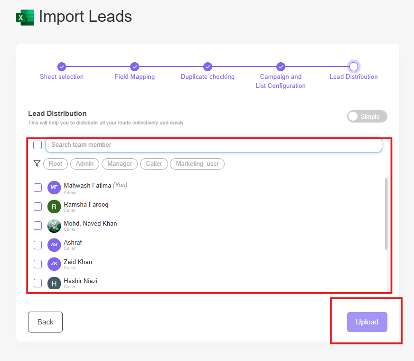This screenshot has width=414, height=361.
Task: Click the Lead Distribution step circle
Action: point(354,67)
